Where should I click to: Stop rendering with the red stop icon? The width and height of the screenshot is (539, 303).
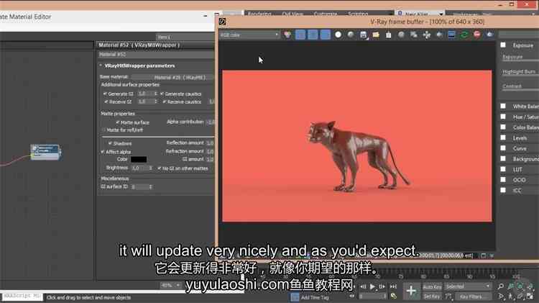click(x=477, y=35)
